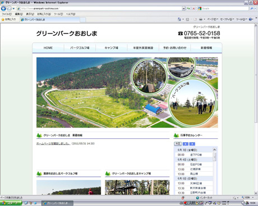Click the page scrollbar down arrow
This screenshot has height=206, width=258.
(256, 193)
